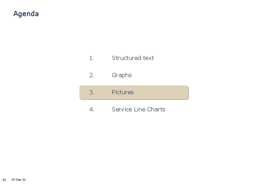Image resolution: width=267 pixels, height=185 pixels.
Task: Click the day 24 in footer date
Action: coord(13,180)
